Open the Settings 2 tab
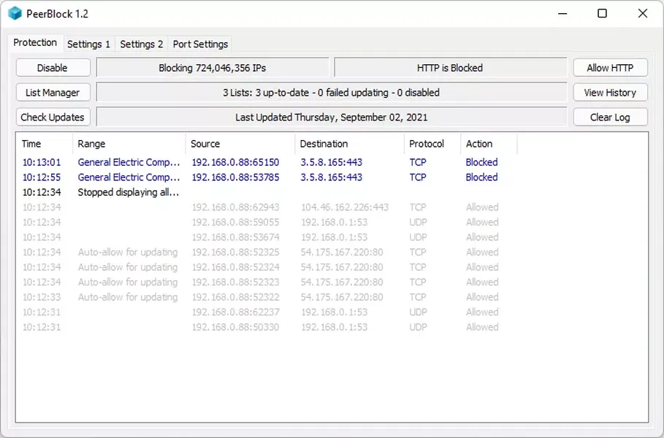The width and height of the screenshot is (664, 438). tap(142, 44)
